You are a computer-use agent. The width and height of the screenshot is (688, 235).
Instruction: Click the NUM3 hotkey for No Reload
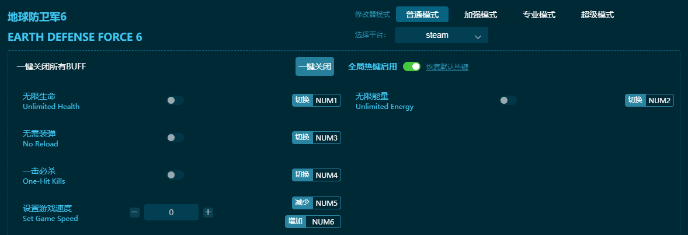tap(326, 138)
